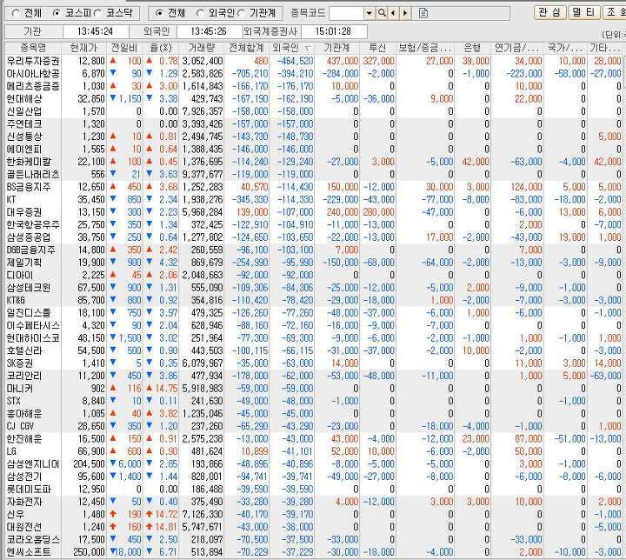The width and height of the screenshot is (626, 560).
Task: Select the 코스닥 market radio button
Action: pos(97,13)
